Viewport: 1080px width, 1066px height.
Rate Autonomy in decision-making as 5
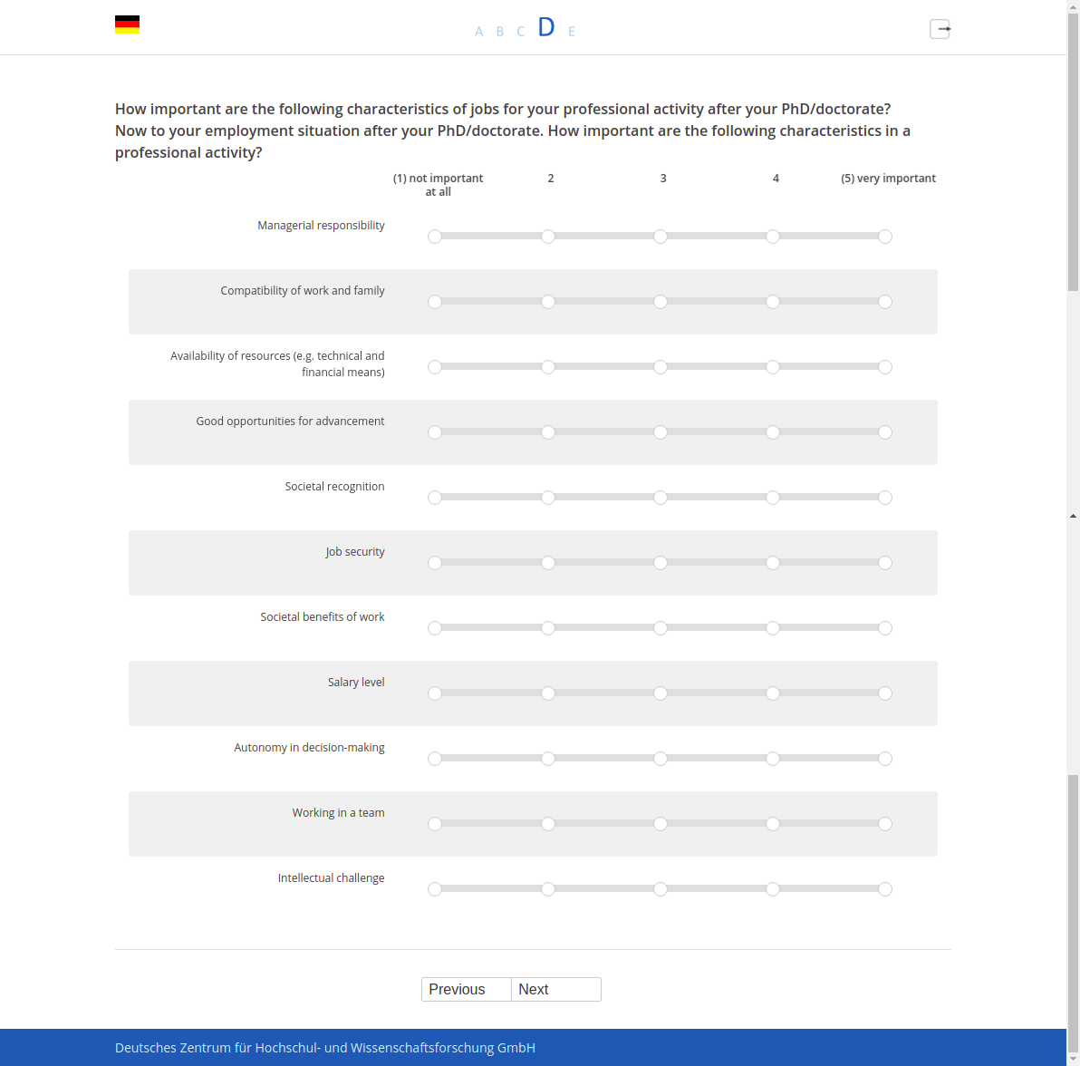[885, 759]
